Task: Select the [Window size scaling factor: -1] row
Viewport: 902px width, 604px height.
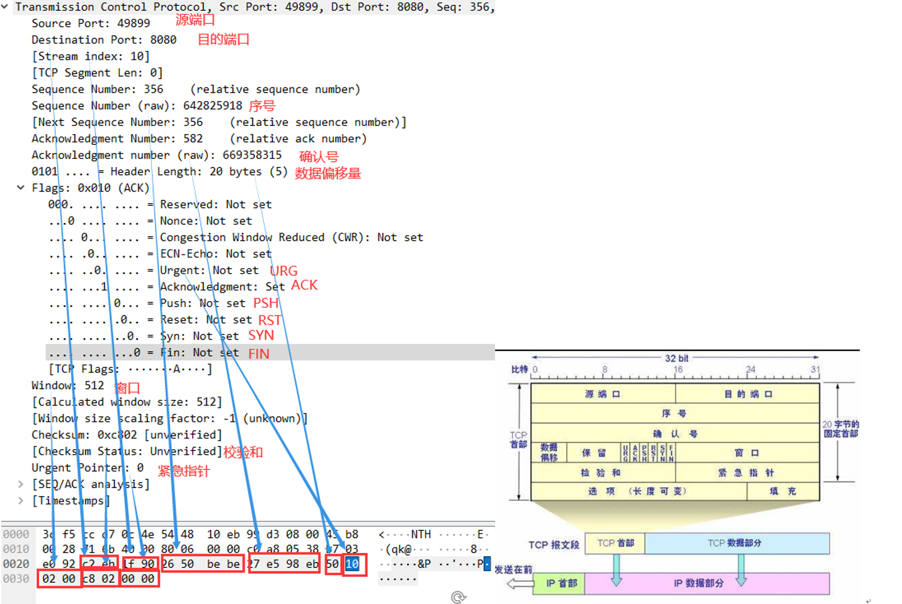Action: pyautogui.click(x=169, y=418)
